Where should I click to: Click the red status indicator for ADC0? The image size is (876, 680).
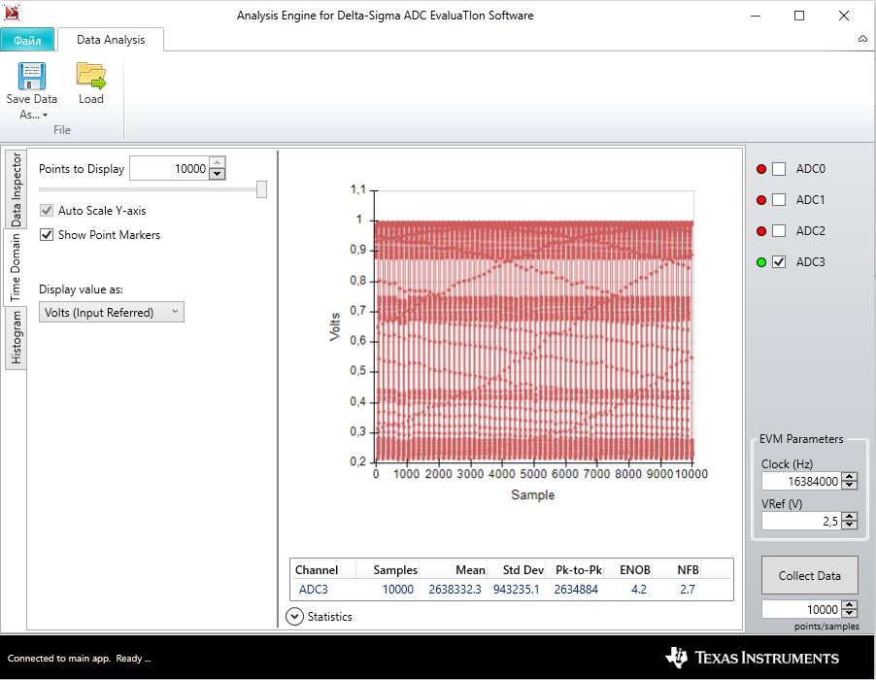(760, 169)
